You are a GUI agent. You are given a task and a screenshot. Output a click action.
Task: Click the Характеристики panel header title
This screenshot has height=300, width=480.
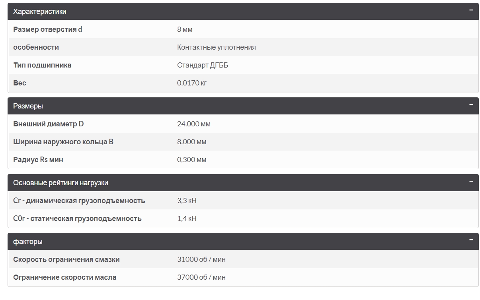click(40, 12)
